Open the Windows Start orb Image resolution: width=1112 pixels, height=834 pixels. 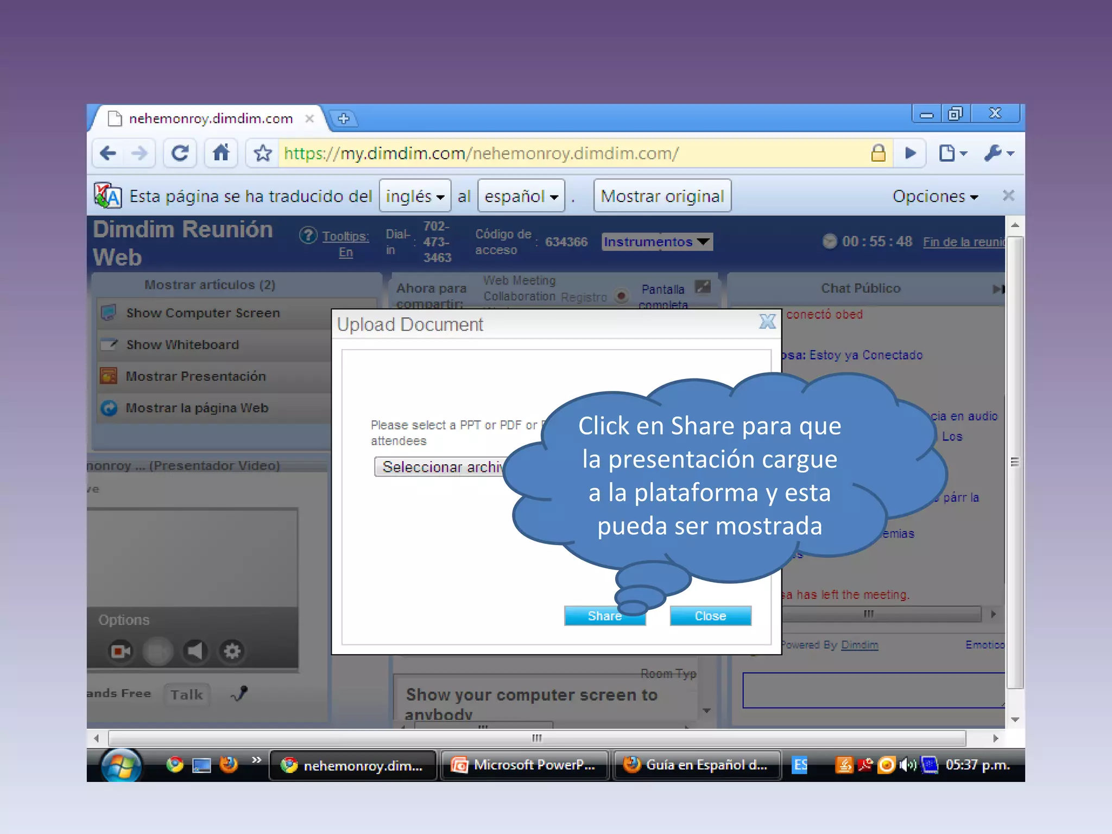[x=121, y=766]
